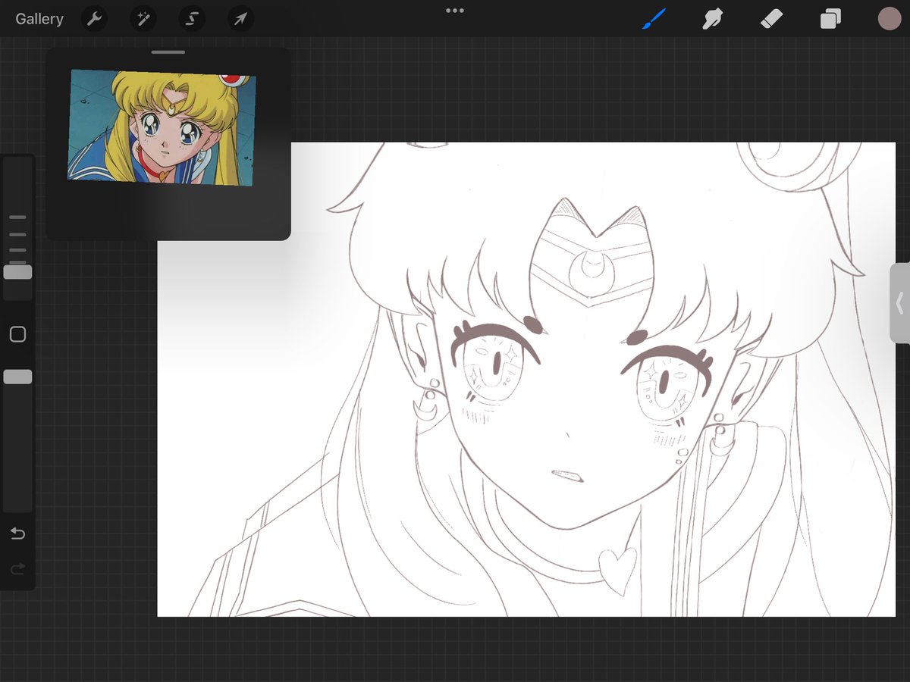
Task: Click the brush opacity slider handle
Action: (17, 377)
